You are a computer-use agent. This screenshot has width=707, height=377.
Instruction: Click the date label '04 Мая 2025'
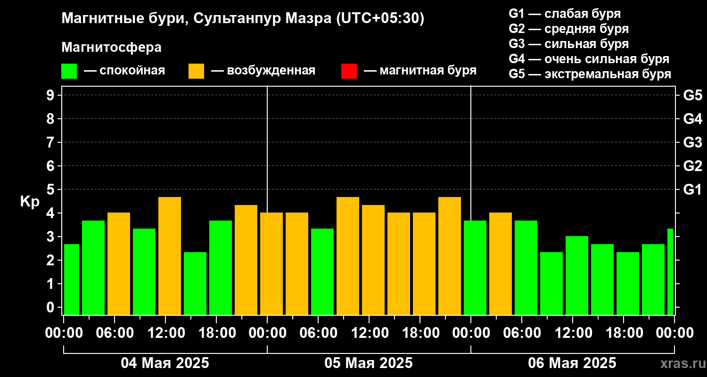click(x=165, y=363)
